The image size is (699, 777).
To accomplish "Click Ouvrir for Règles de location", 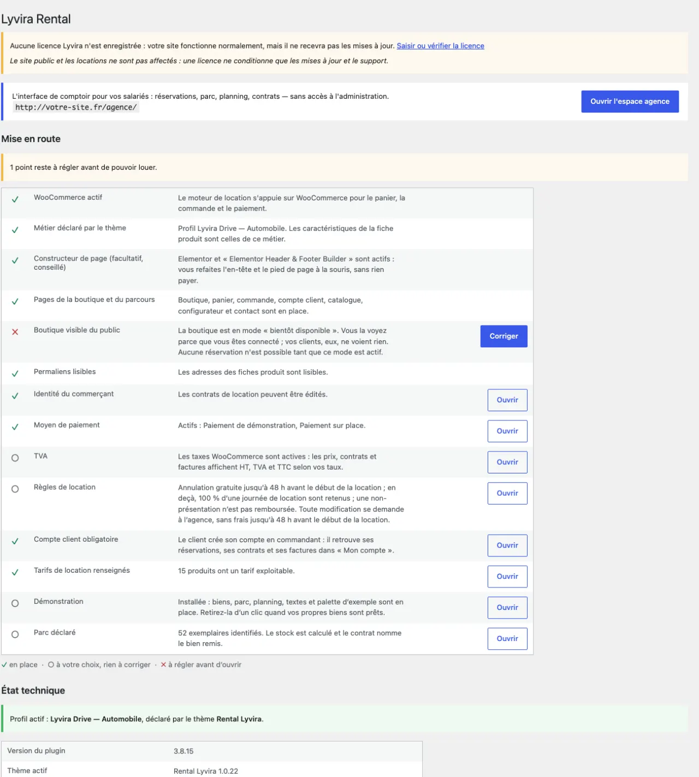I will (507, 494).
